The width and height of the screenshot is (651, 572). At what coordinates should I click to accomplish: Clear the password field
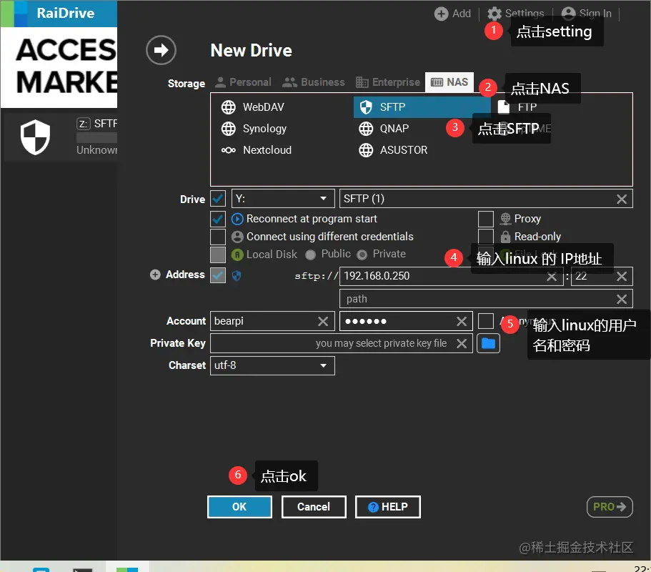462,321
